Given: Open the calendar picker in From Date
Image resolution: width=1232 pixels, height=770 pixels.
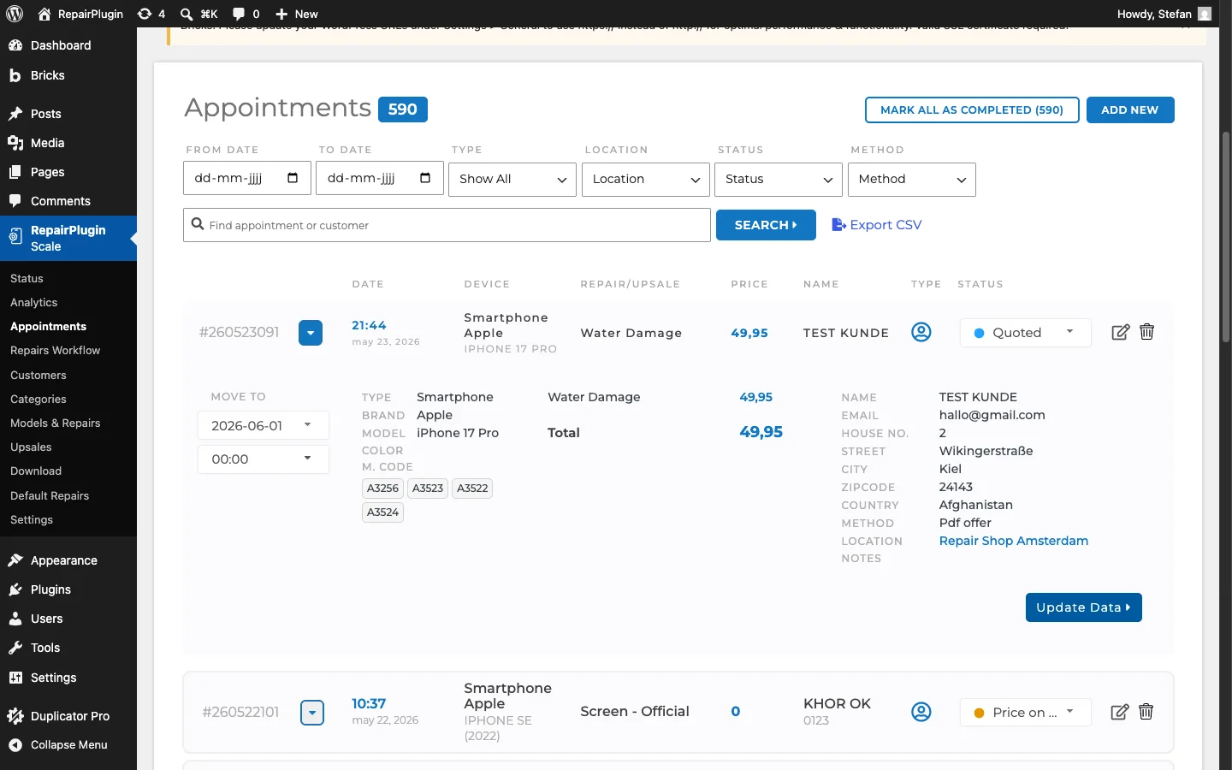Looking at the screenshot, I should coord(293,178).
